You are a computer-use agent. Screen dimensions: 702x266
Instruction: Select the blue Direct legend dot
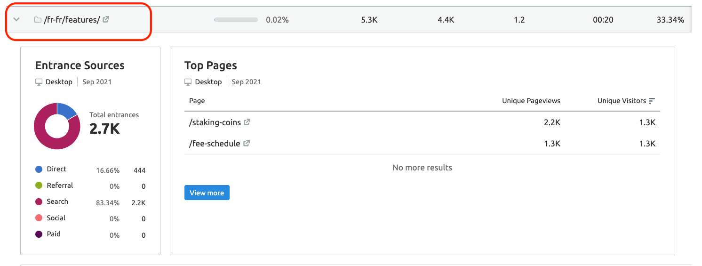(x=39, y=169)
